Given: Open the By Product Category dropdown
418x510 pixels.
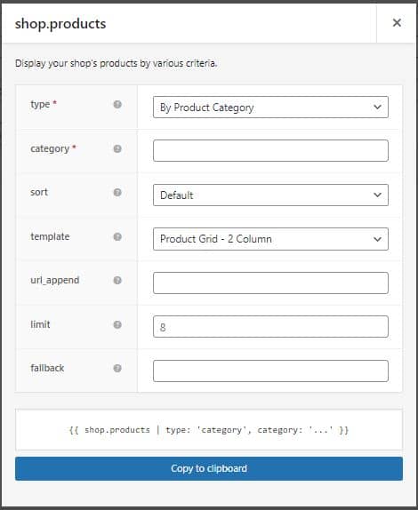Looking at the screenshot, I should (x=270, y=107).
